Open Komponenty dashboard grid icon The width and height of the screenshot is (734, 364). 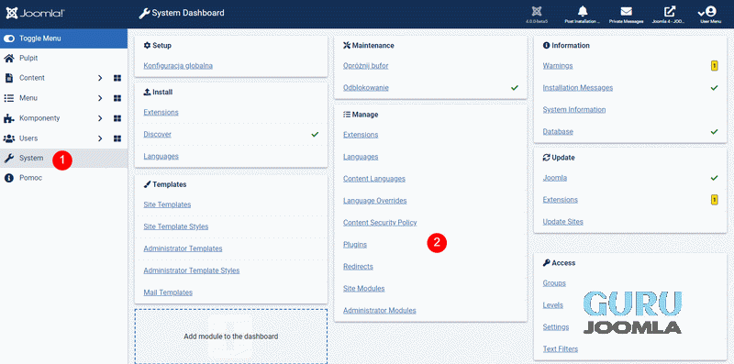tap(117, 118)
